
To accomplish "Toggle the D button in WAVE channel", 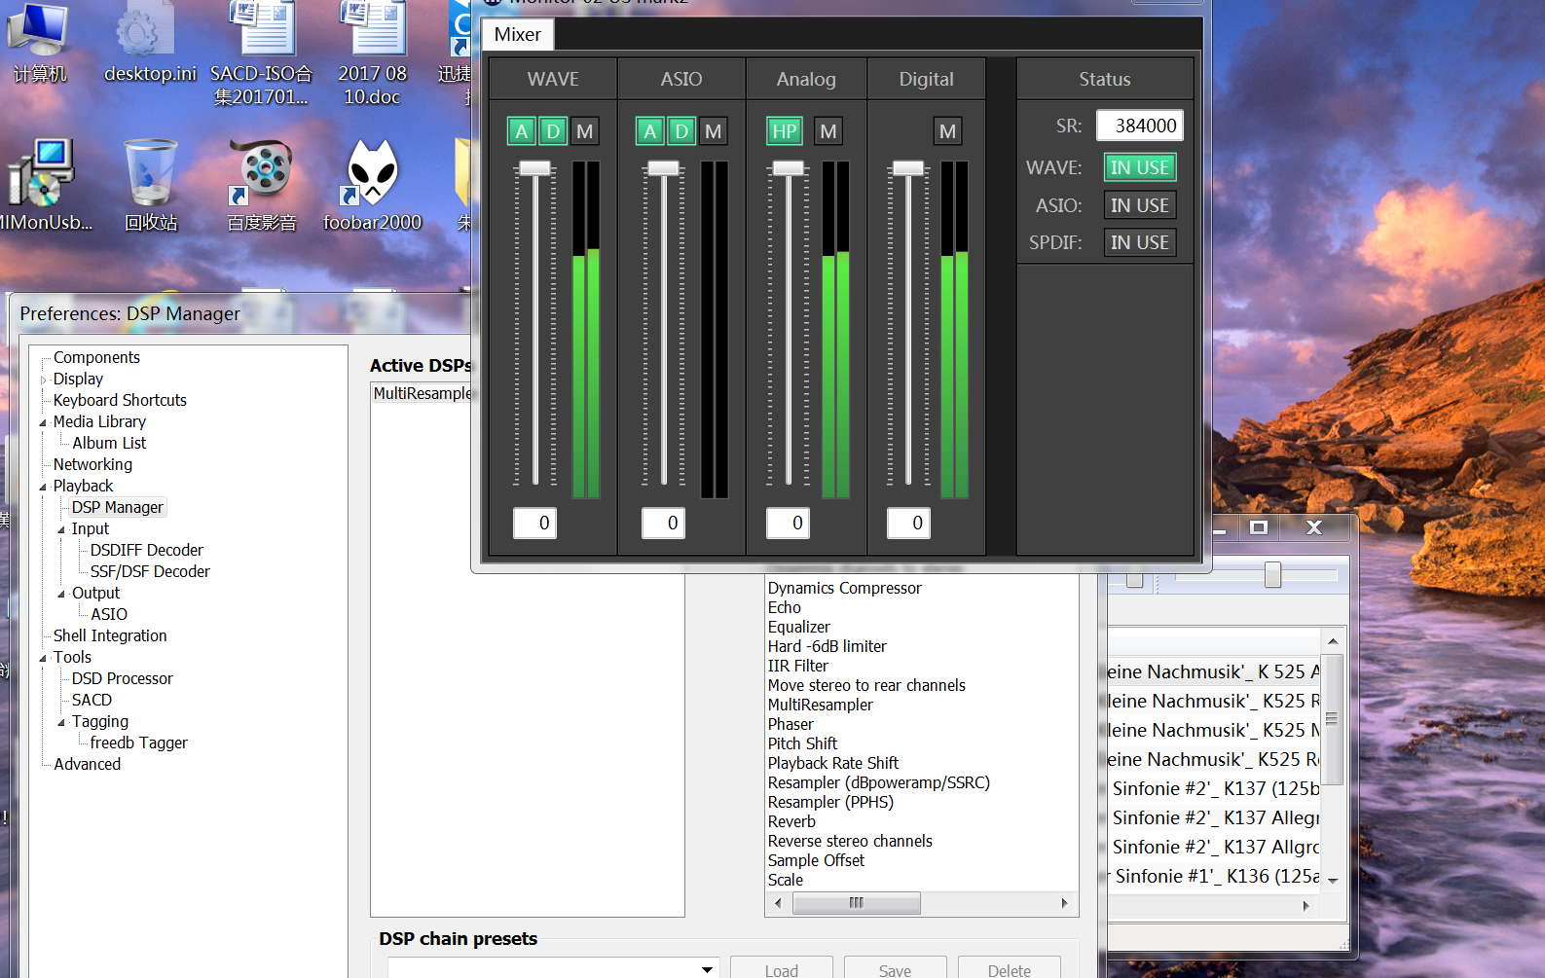I will pyautogui.click(x=553, y=131).
